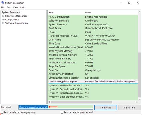
Task: Select Hyper-V Data Execution Protection row
Action: pos(93,97)
